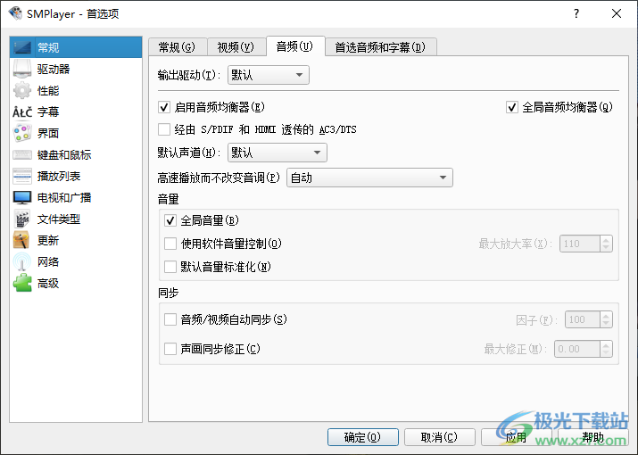Click the 取消(C) button
638x455 pixels.
[439, 437]
